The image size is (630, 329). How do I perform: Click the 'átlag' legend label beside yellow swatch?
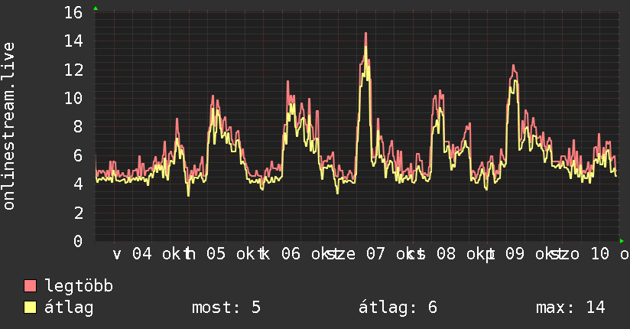[x=69, y=308]
